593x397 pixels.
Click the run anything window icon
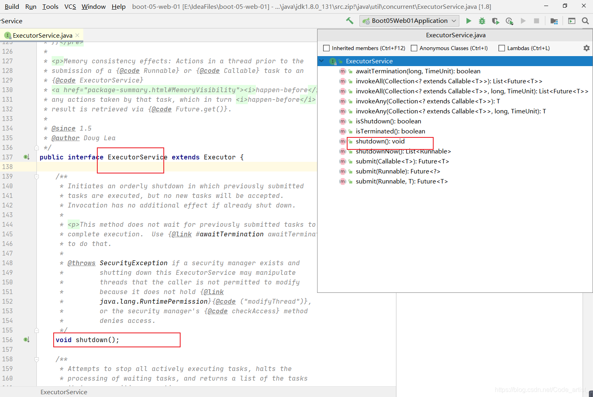[x=572, y=21]
